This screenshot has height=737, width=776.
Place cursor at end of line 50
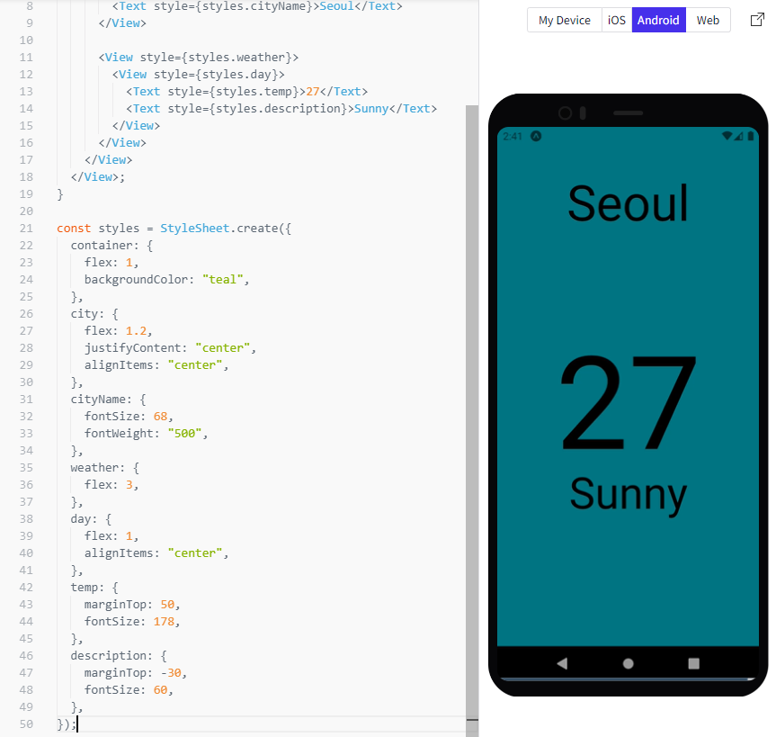point(78,724)
